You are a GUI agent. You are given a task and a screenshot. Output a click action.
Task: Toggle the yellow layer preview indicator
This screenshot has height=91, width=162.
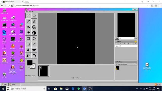(136, 41)
